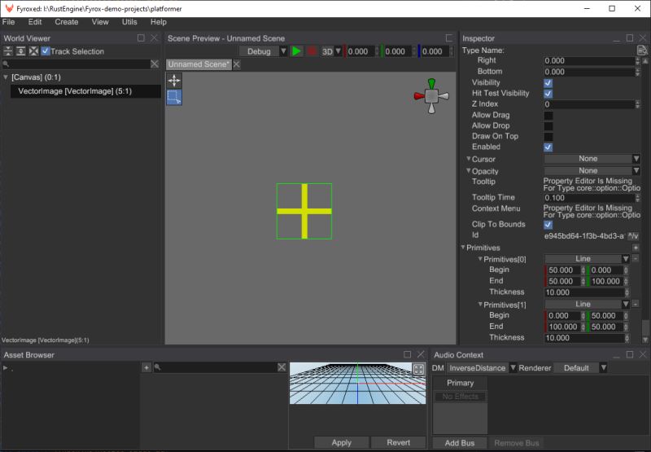Enable the Allow Drag checkbox
Viewport: 651px width, 452px height.
click(548, 116)
